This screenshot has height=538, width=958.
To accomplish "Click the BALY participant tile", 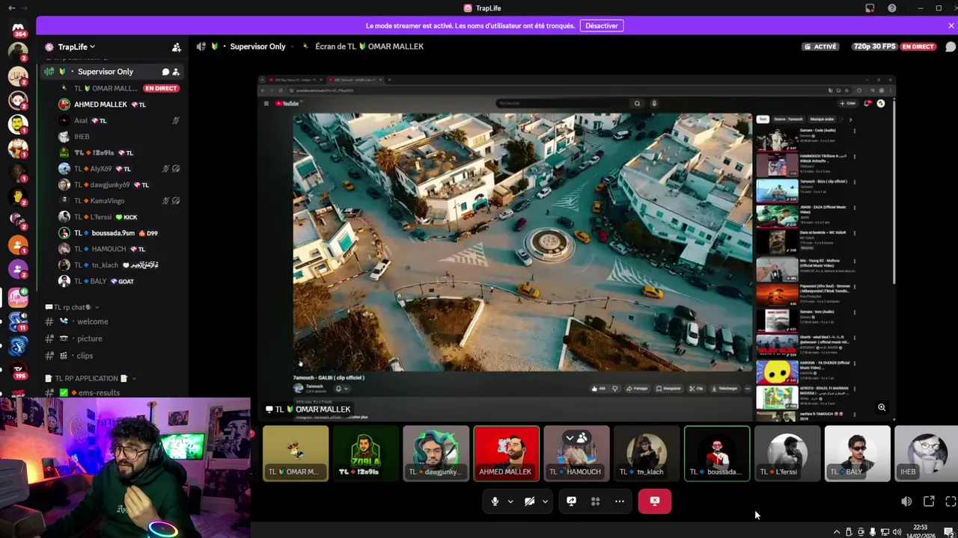I will click(x=857, y=453).
